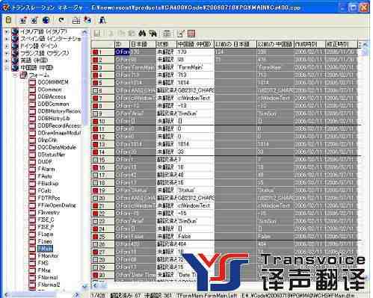373x298 pixels.
Task: Click the 'SimSun' translation cell in row 9
Action: click(x=196, y=114)
